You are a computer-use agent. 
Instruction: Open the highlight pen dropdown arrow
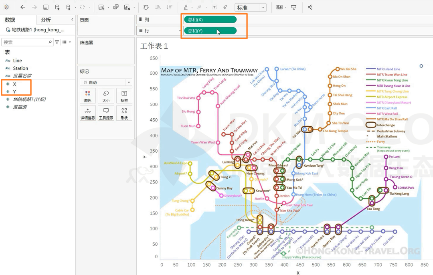click(192, 8)
